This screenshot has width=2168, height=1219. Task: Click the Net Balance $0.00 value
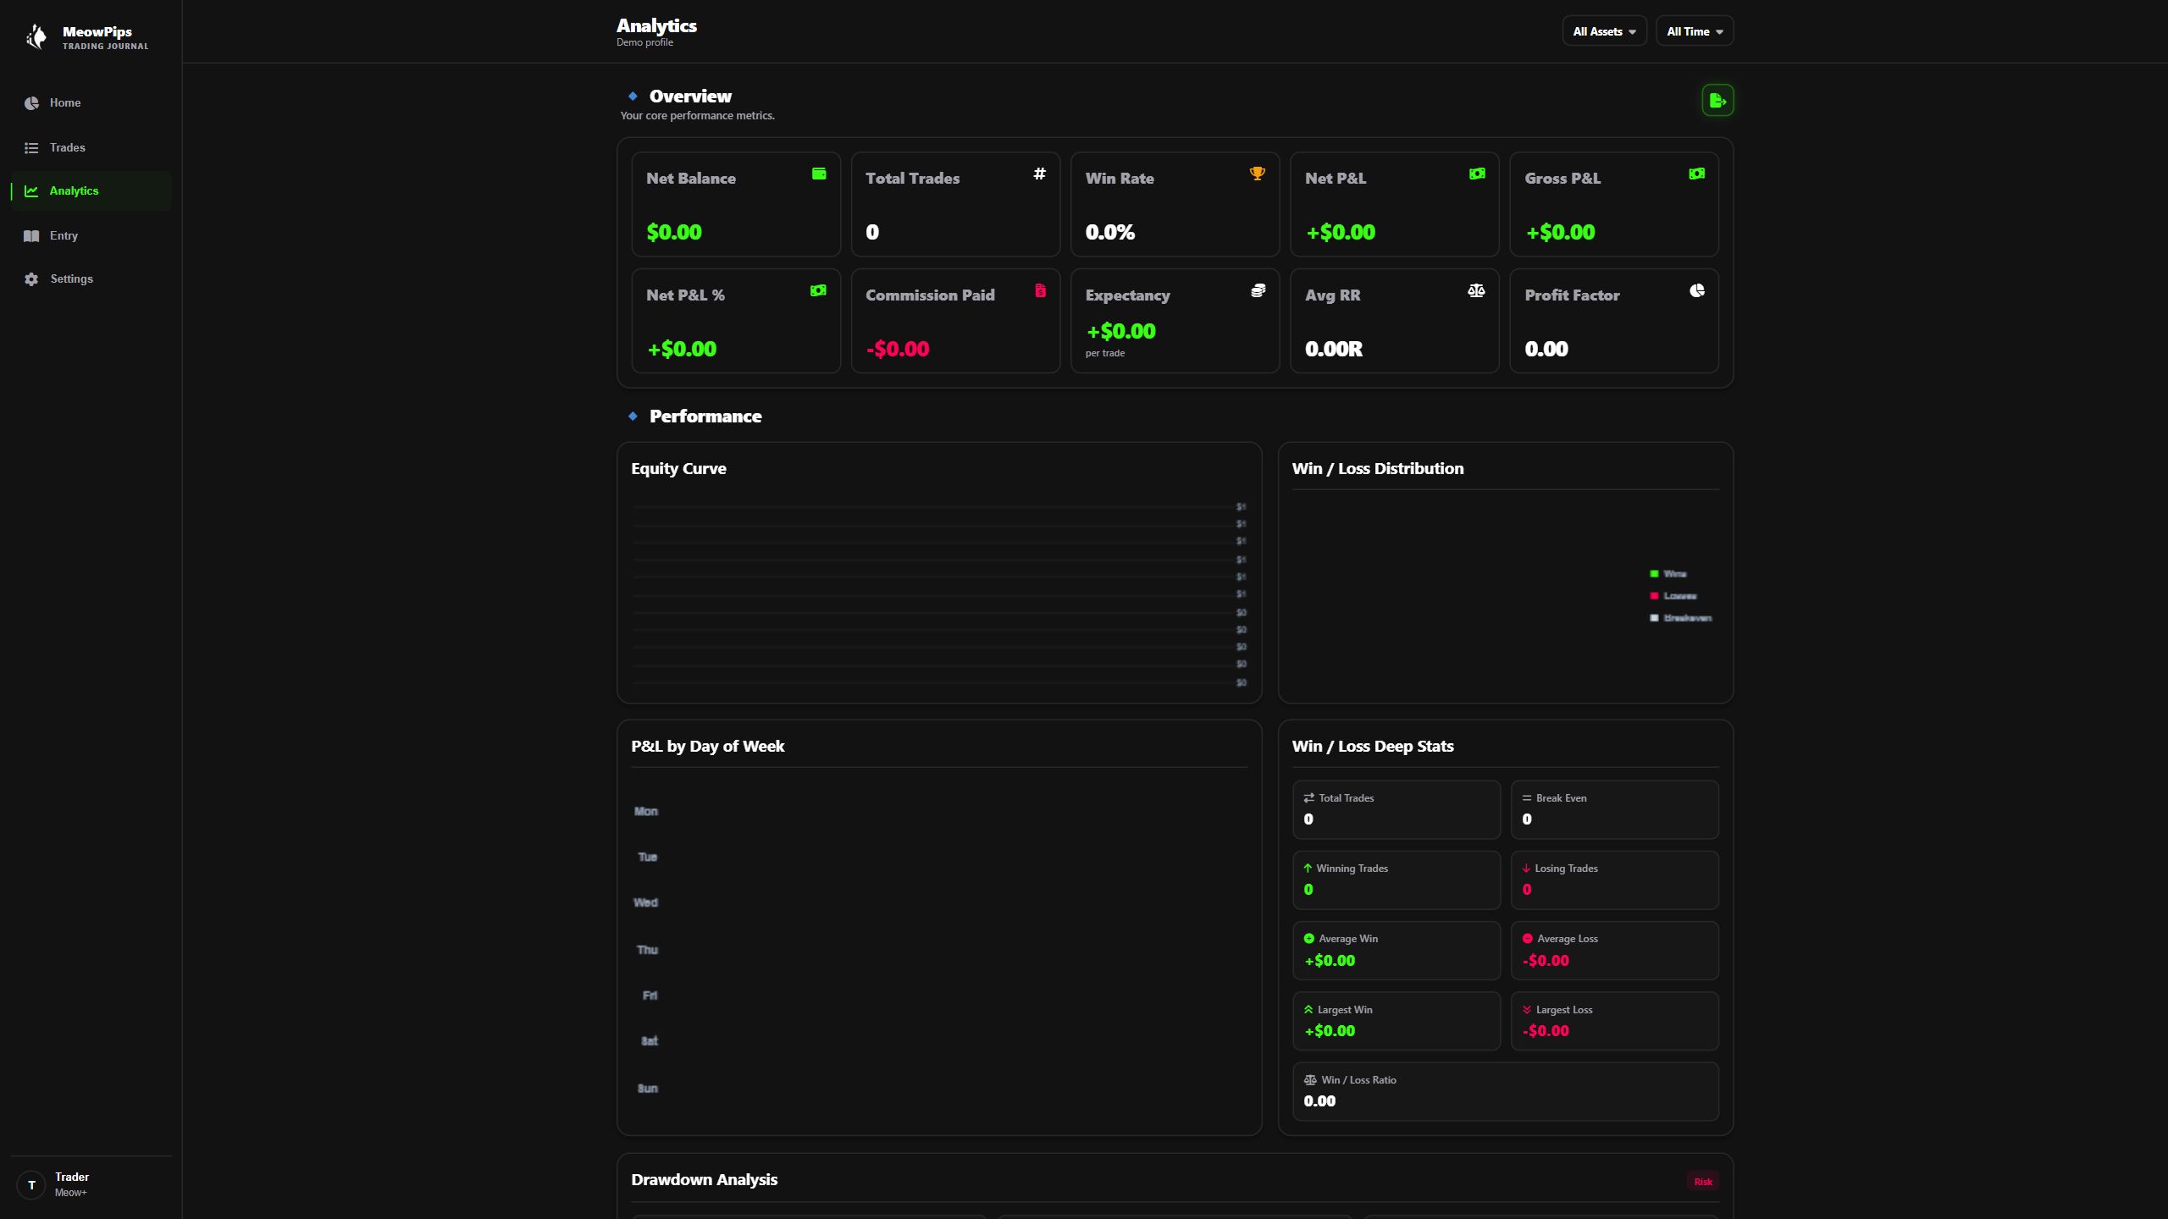(674, 232)
